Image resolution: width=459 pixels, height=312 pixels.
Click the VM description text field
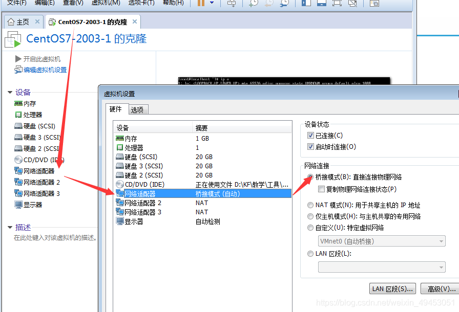tap(55, 238)
